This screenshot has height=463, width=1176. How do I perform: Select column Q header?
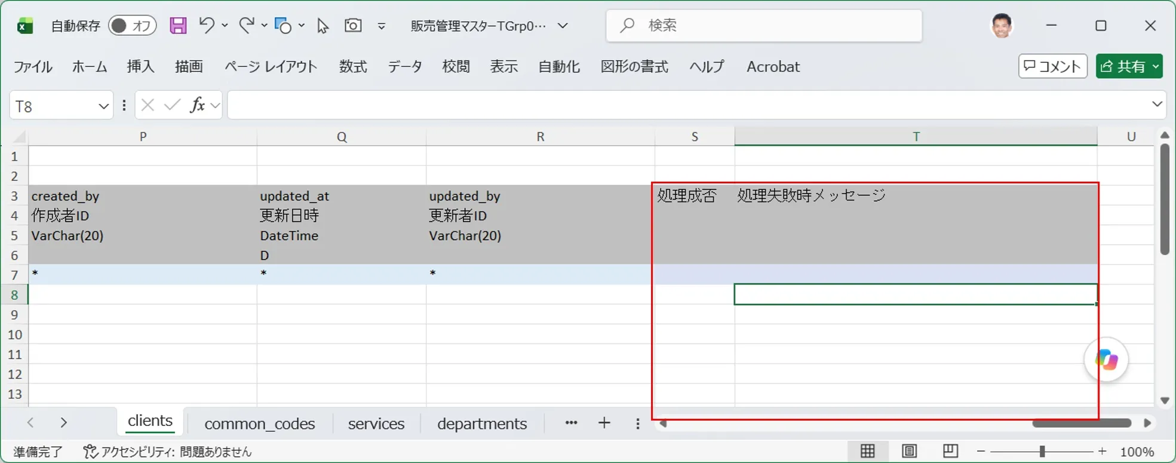click(342, 137)
